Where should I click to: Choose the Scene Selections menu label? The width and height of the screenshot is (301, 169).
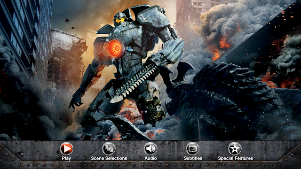[x=109, y=158]
